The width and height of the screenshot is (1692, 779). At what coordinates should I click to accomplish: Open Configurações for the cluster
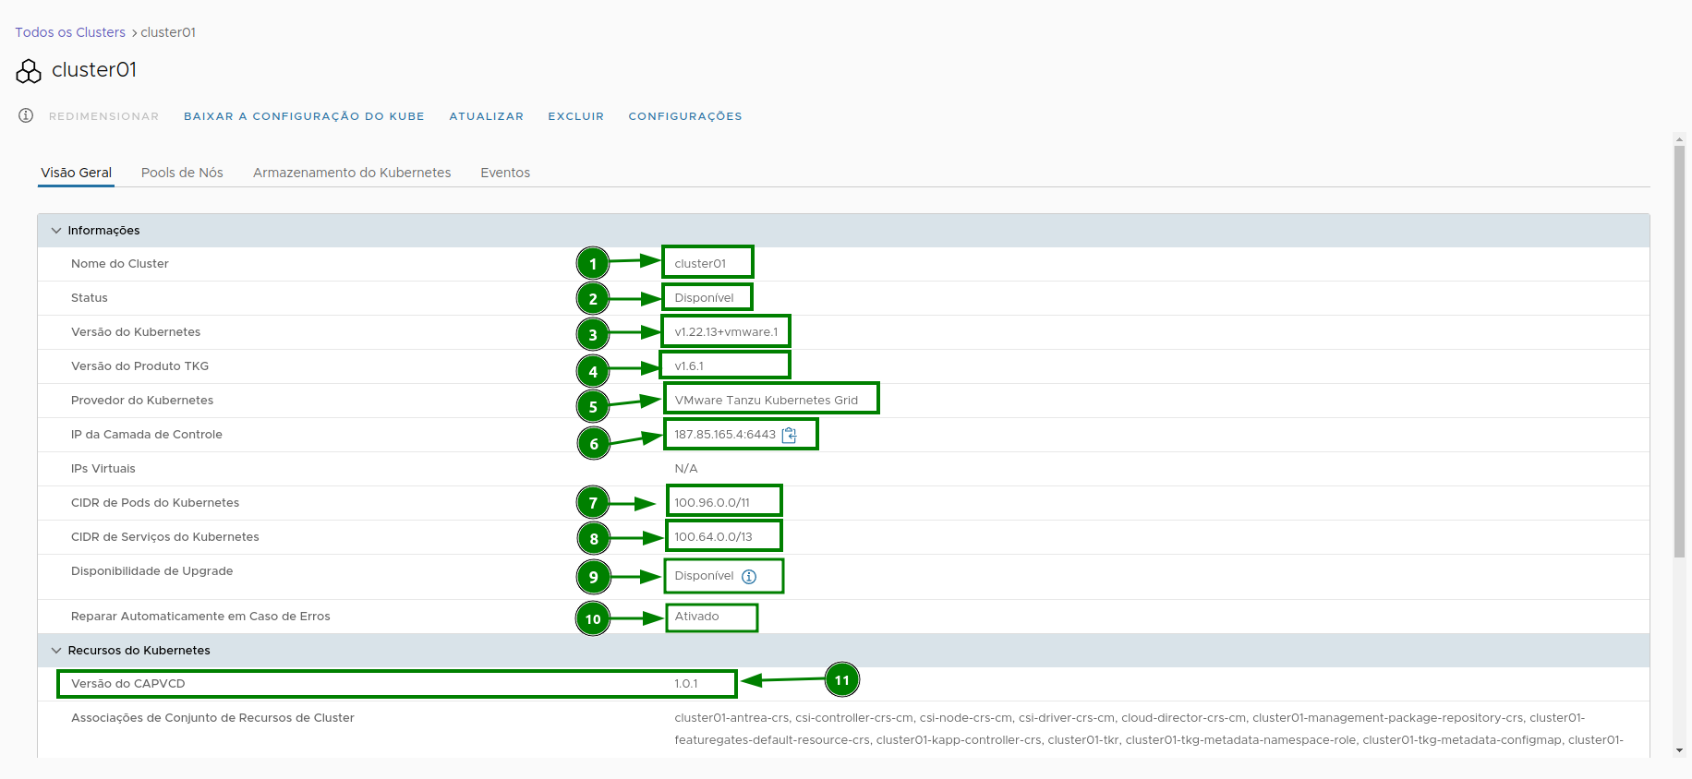point(685,116)
